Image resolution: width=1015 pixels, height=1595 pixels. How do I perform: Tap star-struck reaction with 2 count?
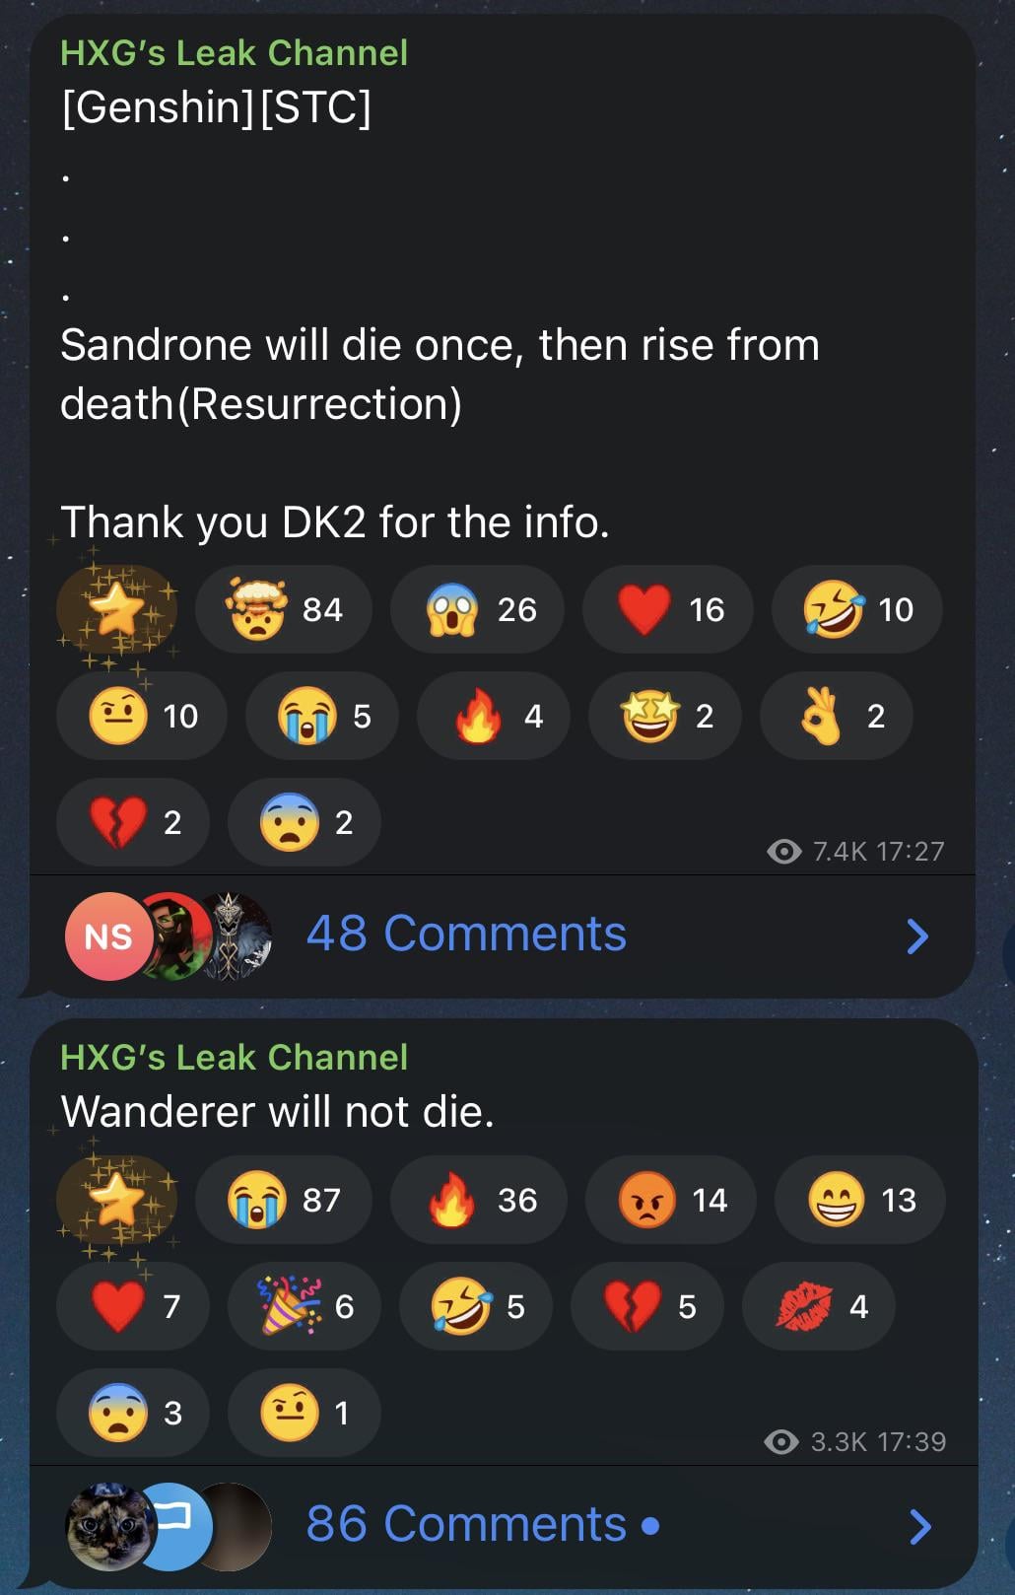click(x=664, y=717)
